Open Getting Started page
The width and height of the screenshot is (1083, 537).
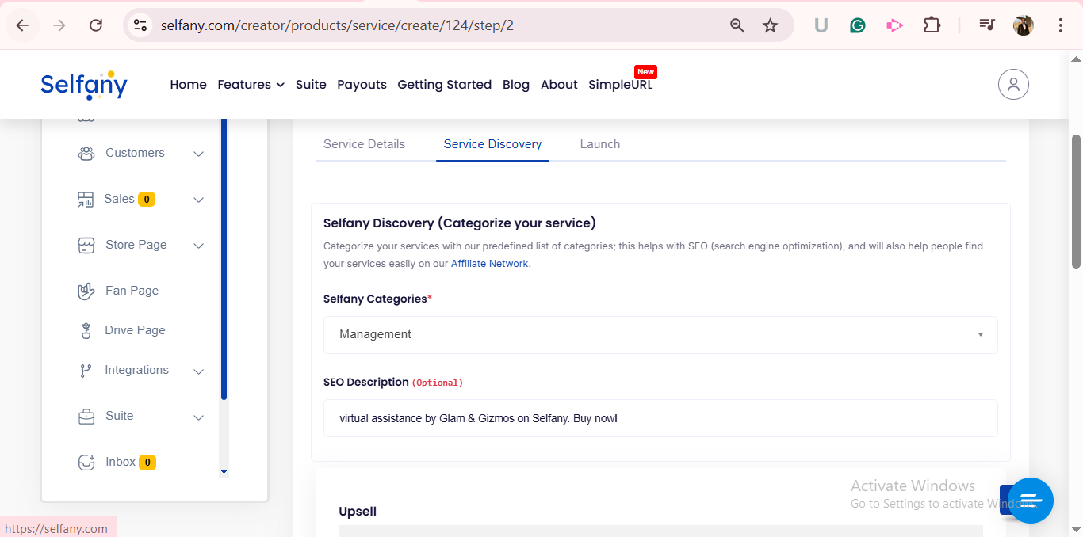(445, 85)
